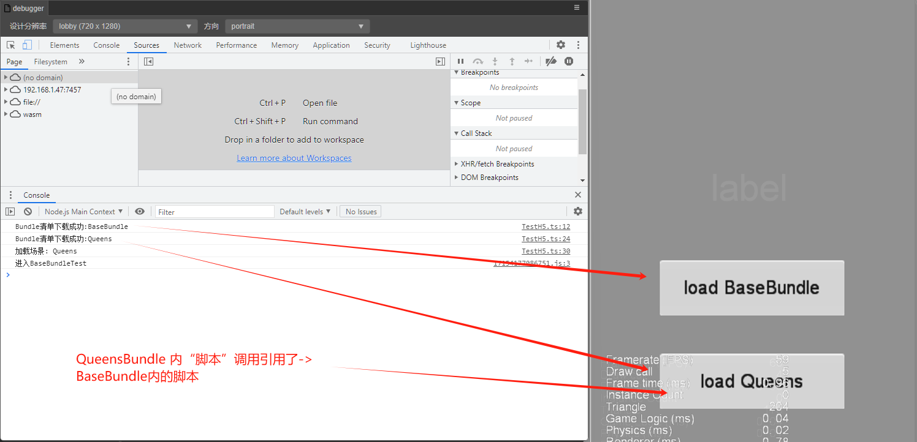Expand the file:// tree node
Viewport: 917px width, 442px height.
click(6, 102)
